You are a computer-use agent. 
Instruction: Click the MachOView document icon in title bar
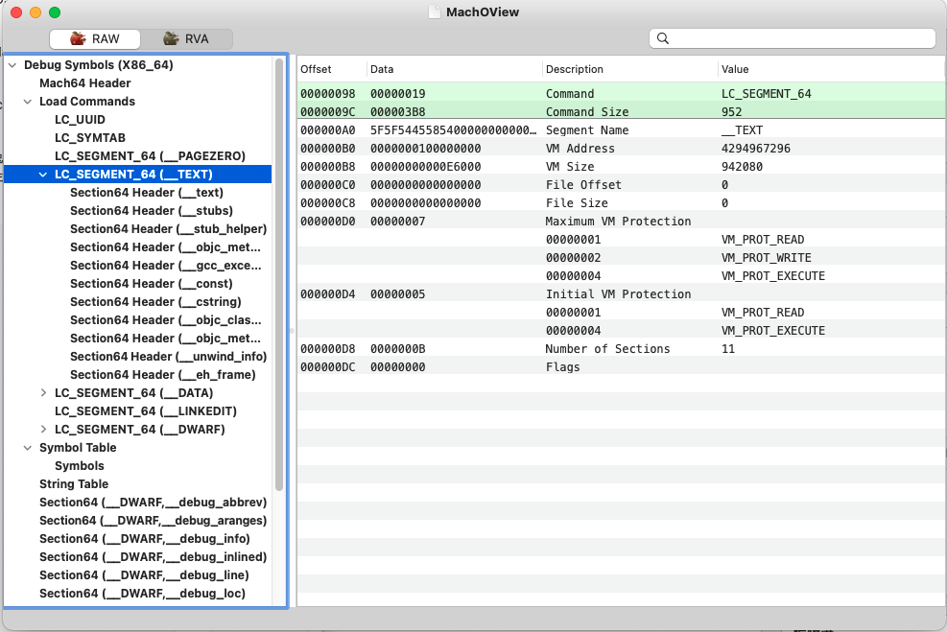click(x=435, y=12)
